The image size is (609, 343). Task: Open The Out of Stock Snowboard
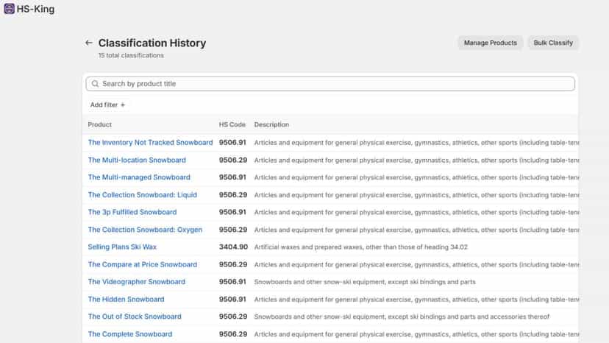click(x=135, y=317)
